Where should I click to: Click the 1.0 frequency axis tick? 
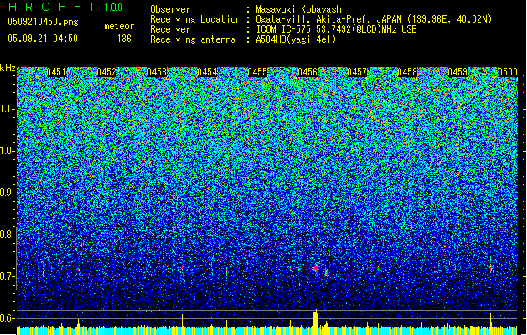click(8, 151)
